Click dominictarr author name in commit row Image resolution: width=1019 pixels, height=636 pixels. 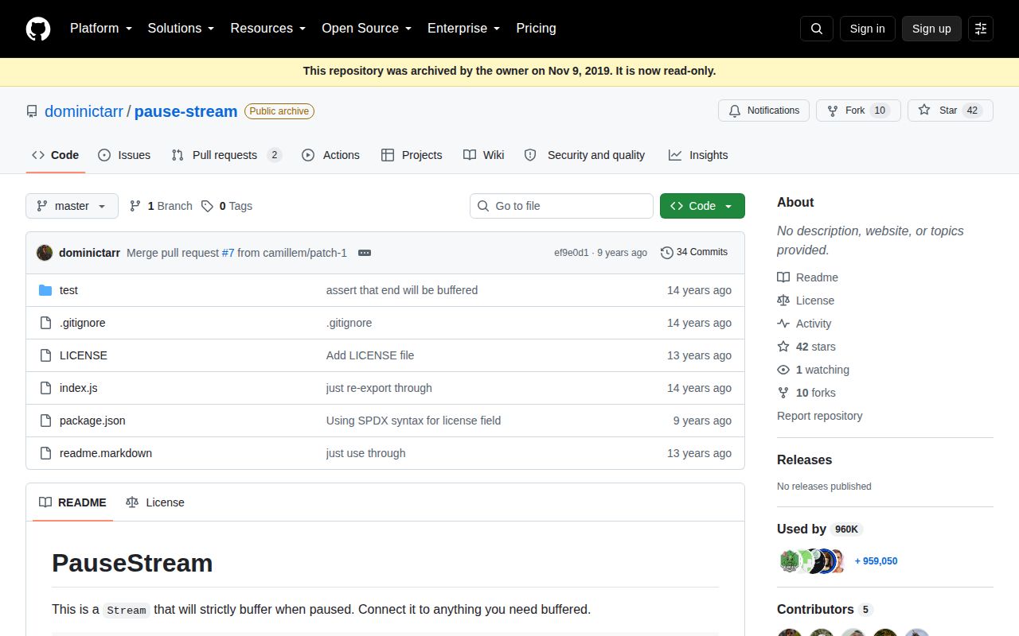[x=89, y=253]
